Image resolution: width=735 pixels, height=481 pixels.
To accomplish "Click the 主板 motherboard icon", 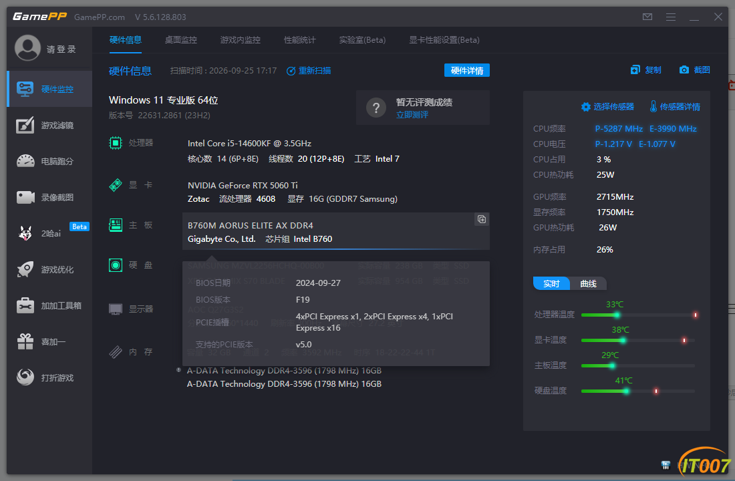I will pos(116,225).
